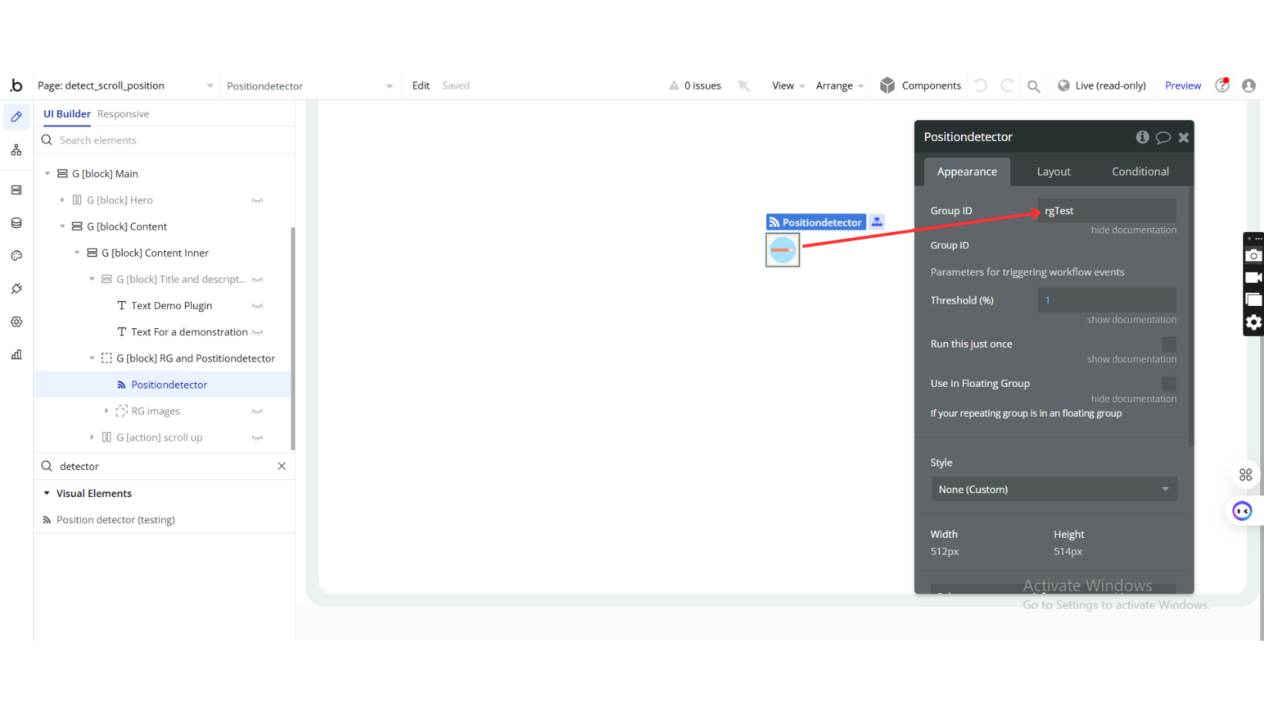Open the Logs chart tab

pos(16,354)
